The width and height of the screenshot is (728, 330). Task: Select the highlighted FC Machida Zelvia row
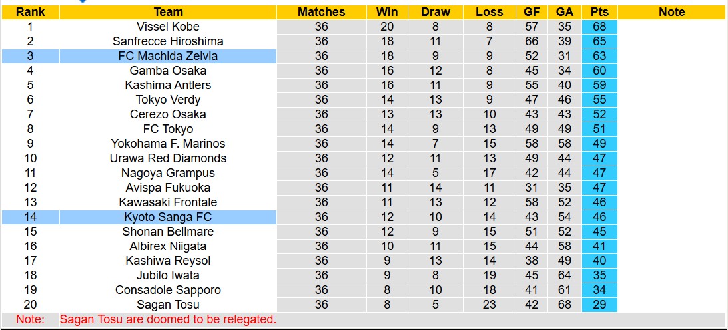(x=168, y=56)
